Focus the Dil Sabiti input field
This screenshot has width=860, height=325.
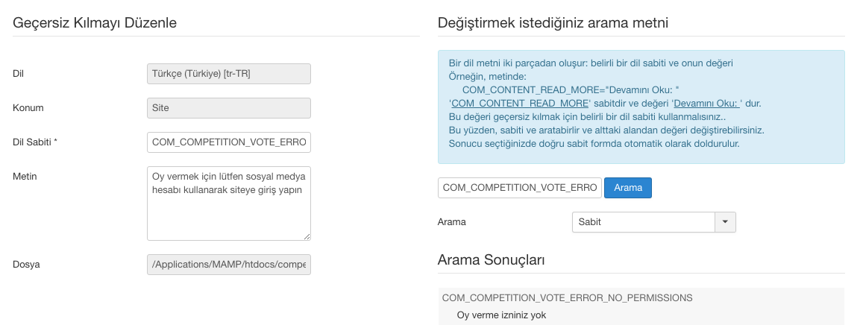tap(229, 142)
